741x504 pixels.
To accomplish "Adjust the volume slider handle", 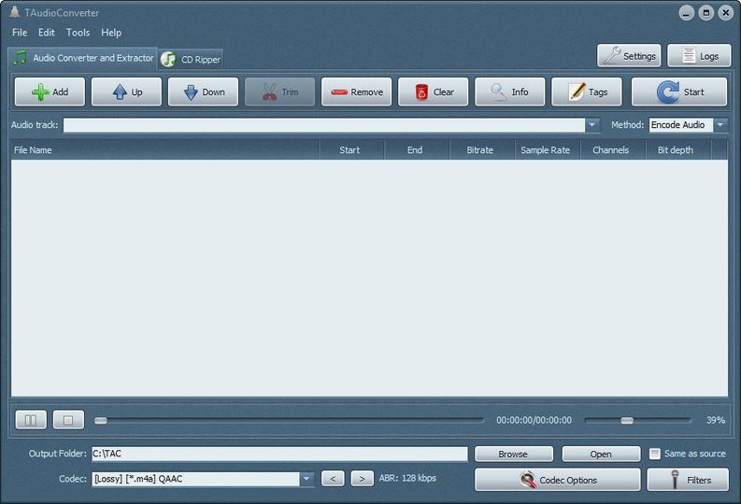I will coord(627,420).
